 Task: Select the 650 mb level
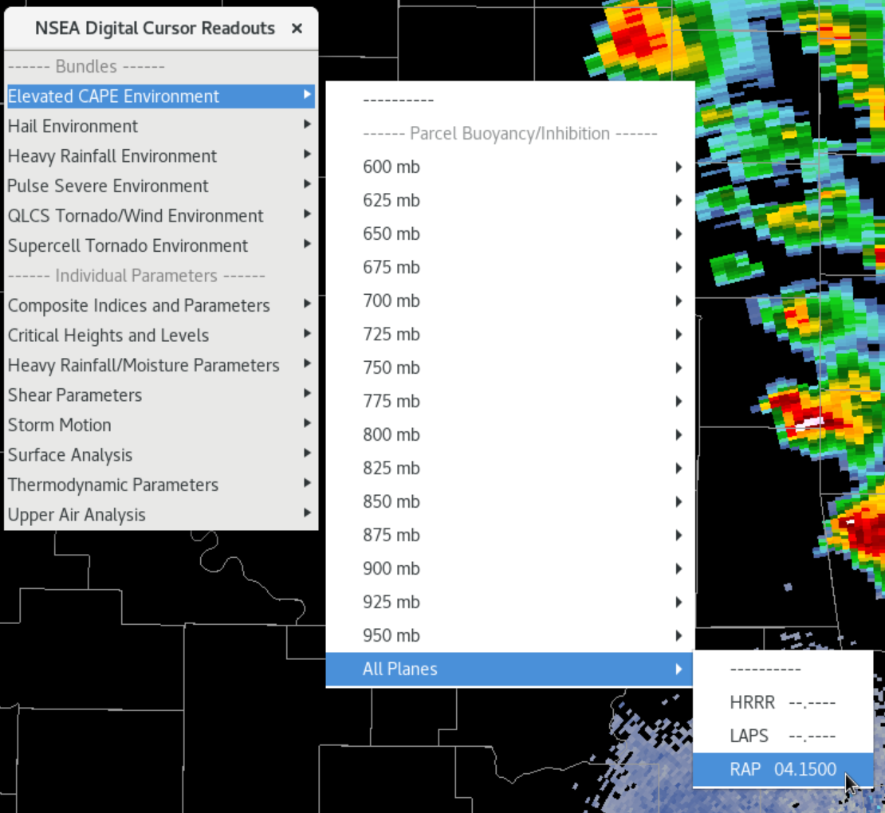coord(509,234)
